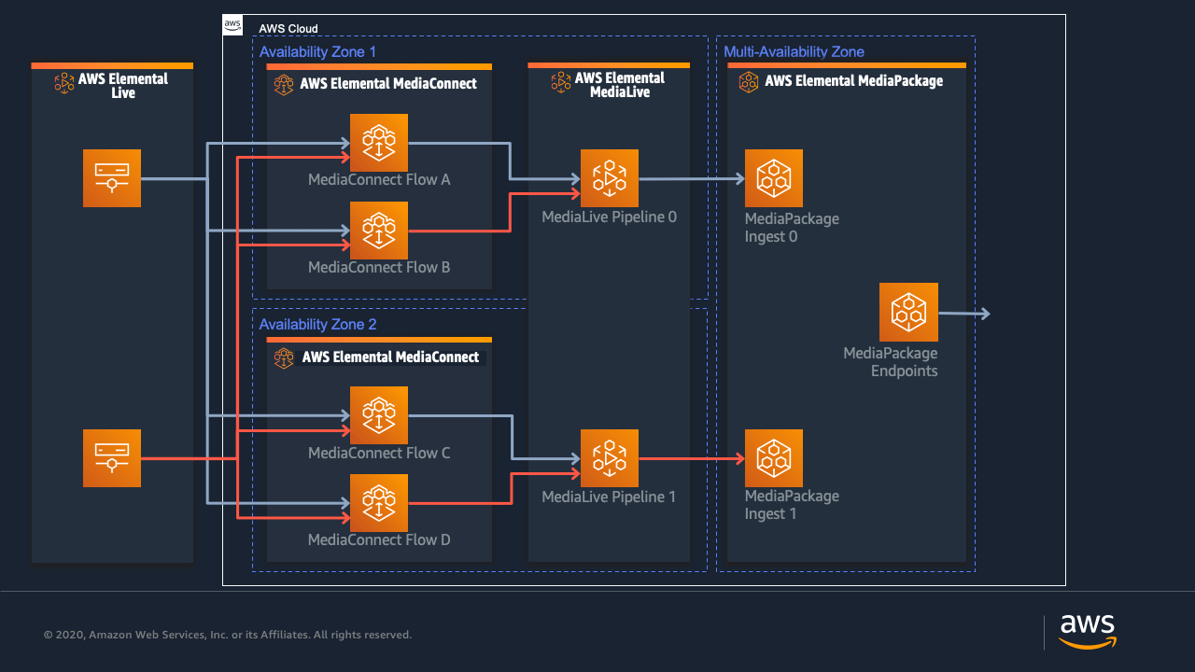This screenshot has height=672, width=1195.
Task: Select the MediaConnect Flow B icon
Action: pos(379,231)
